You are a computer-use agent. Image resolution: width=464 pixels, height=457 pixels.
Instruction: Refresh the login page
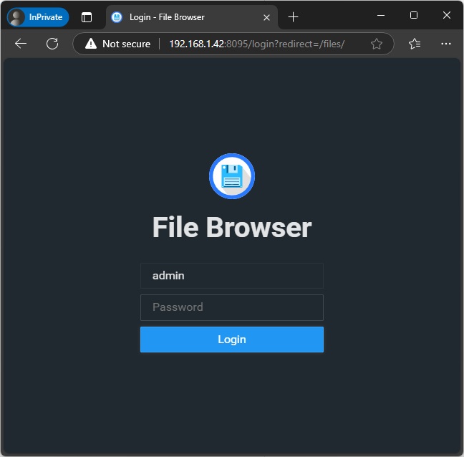[x=52, y=44]
